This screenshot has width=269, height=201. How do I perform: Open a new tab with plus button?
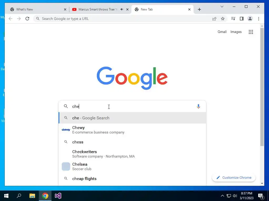click(199, 9)
